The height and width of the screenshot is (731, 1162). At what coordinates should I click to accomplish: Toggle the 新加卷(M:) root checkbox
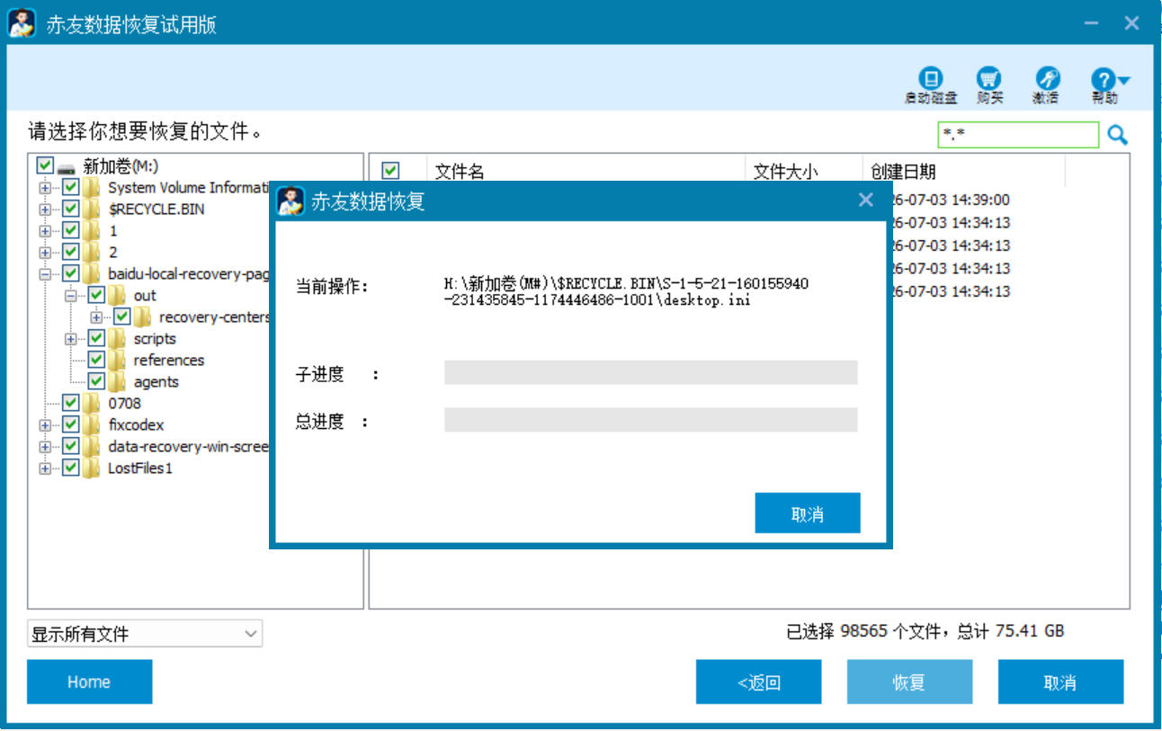tap(45, 166)
